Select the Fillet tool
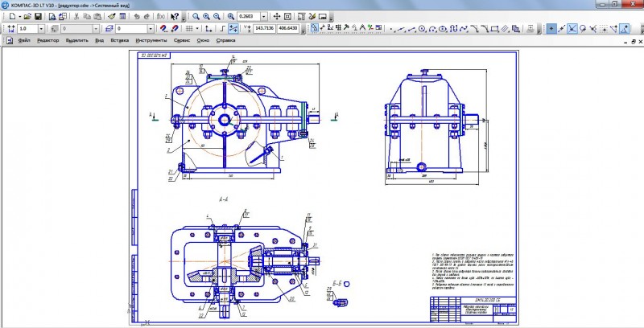 [485, 29]
